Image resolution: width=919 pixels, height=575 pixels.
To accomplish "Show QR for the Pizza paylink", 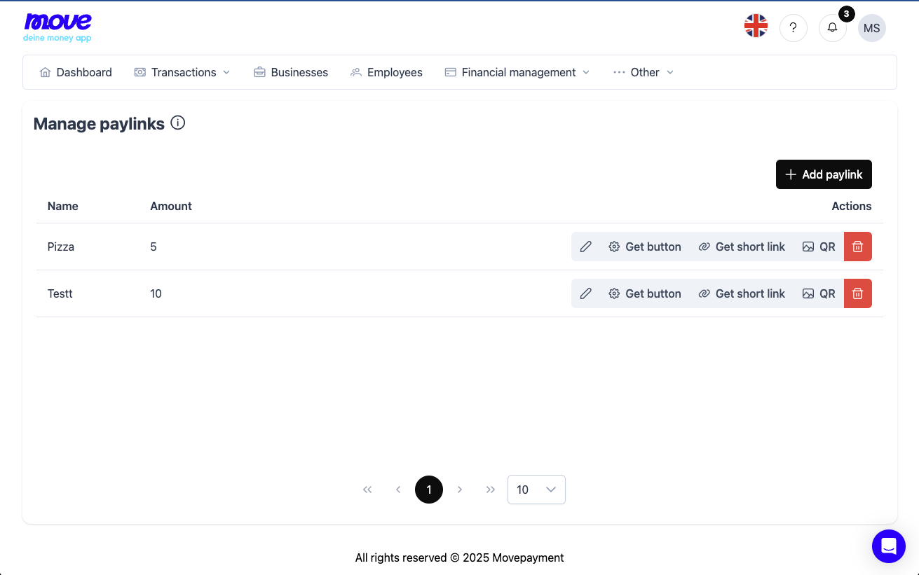I will pyautogui.click(x=819, y=247).
